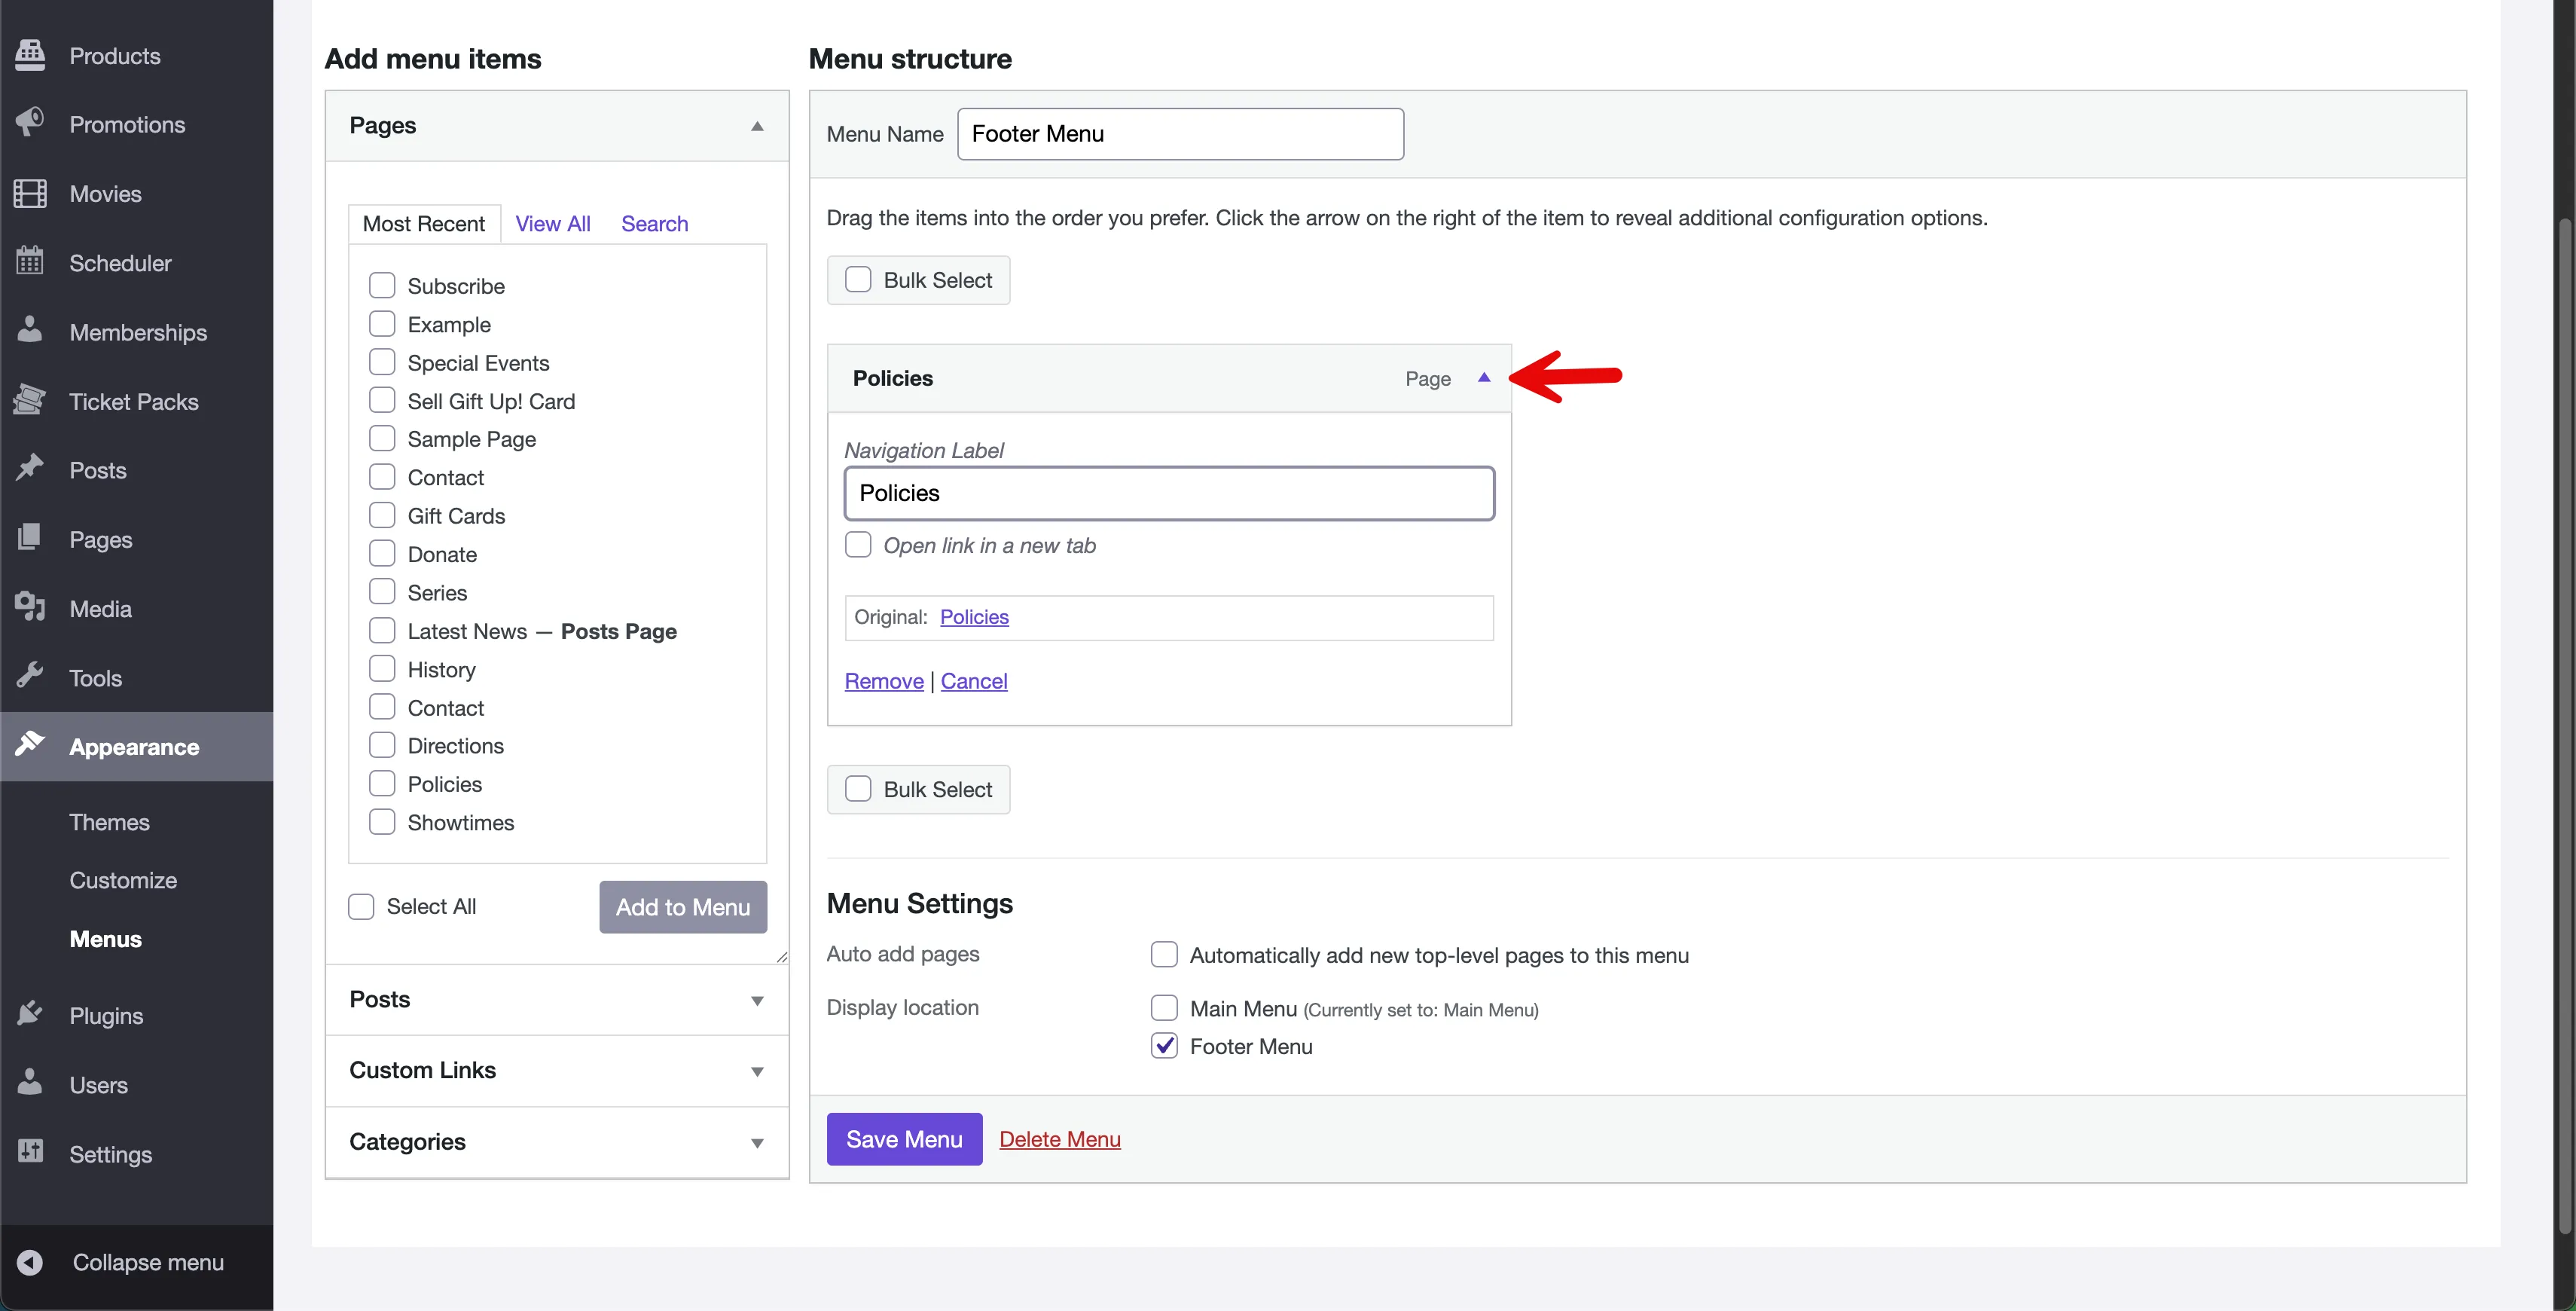
Task: Check the Directions page checkbox
Action: [382, 746]
